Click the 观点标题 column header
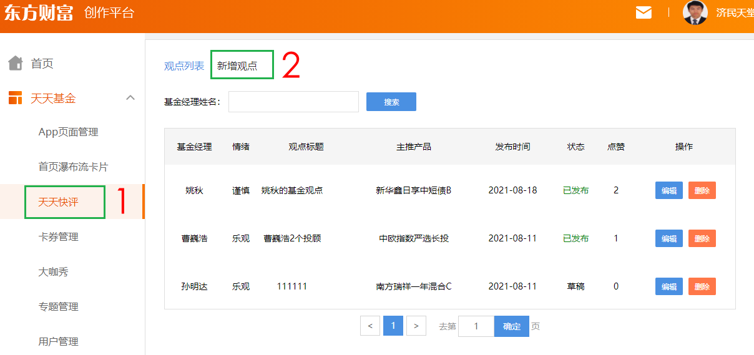Screen dimensions: 754x355 (x=306, y=147)
